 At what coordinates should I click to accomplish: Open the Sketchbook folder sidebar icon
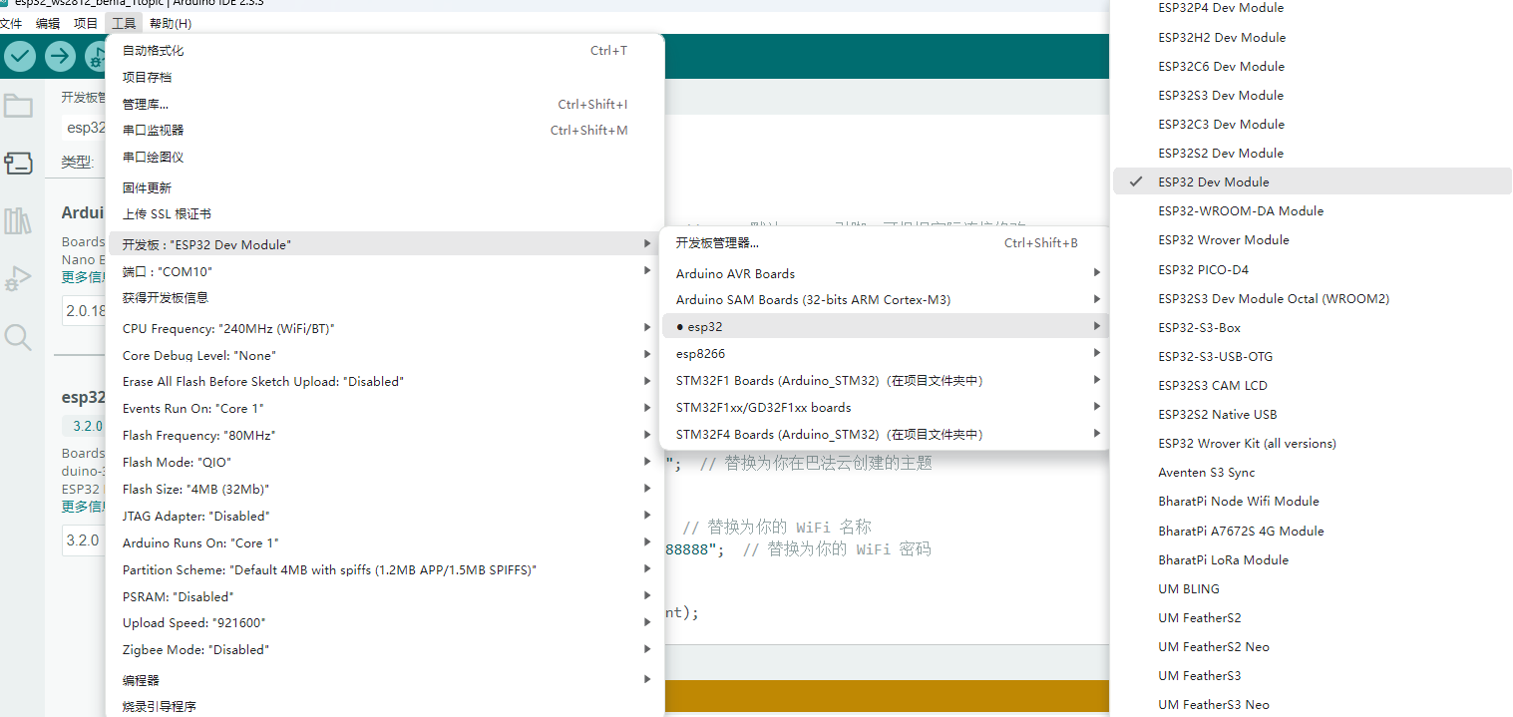click(x=18, y=106)
